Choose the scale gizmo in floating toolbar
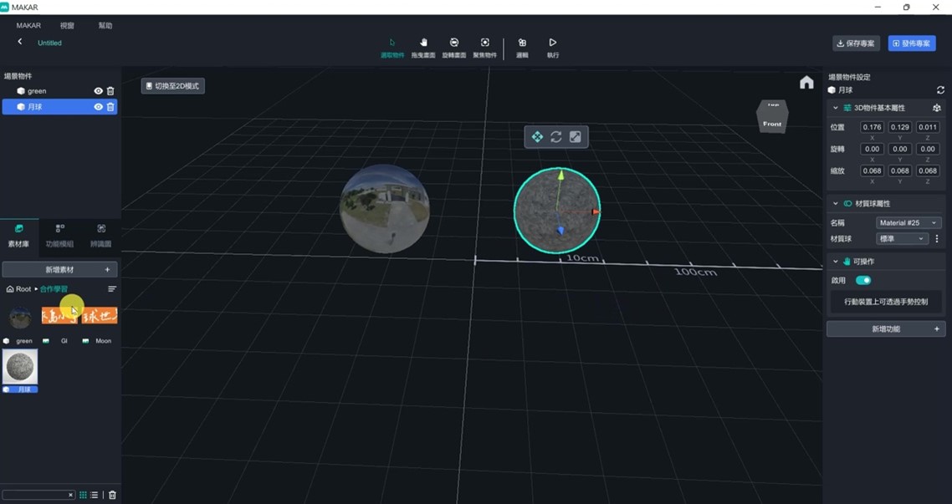Viewport: 952px width, 504px height. pos(576,137)
